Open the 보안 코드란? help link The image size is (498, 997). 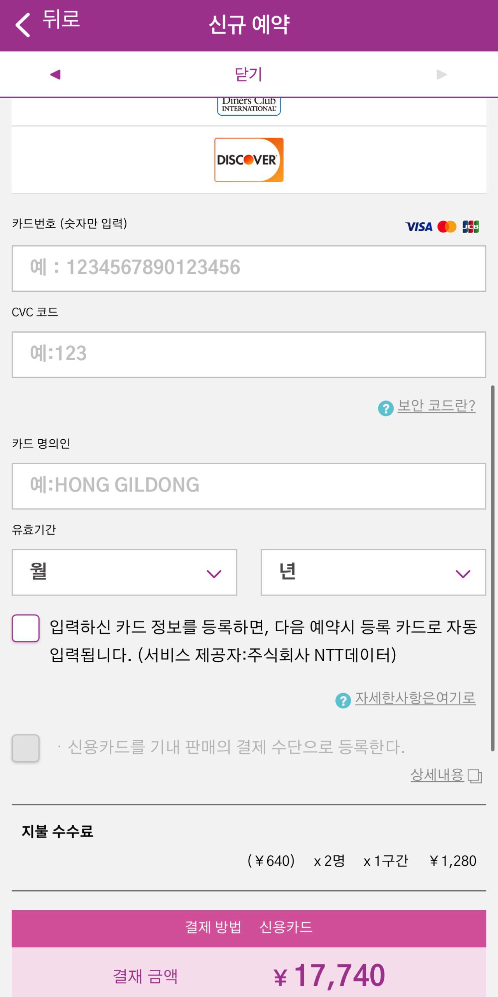coord(436,406)
